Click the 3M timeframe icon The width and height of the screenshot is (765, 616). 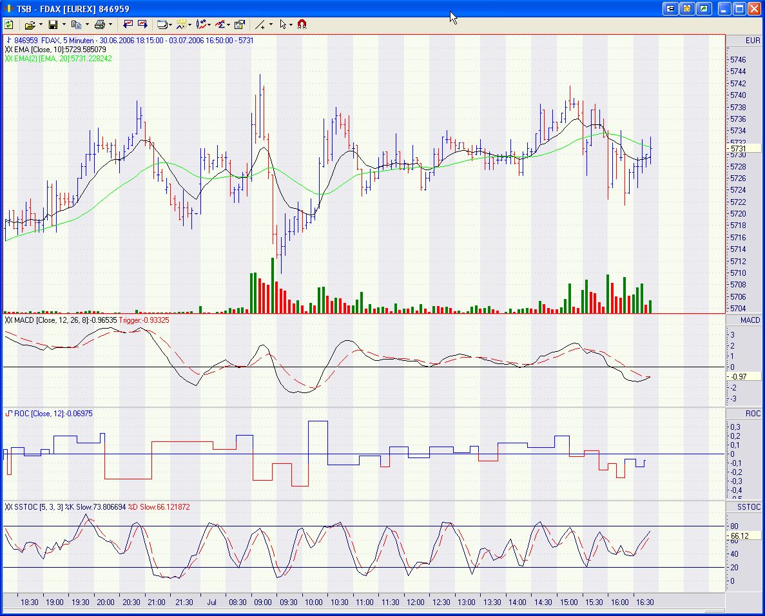point(182,24)
